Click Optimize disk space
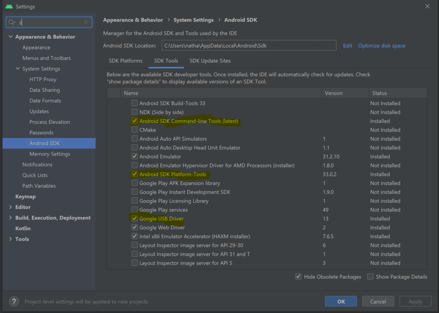 point(382,45)
